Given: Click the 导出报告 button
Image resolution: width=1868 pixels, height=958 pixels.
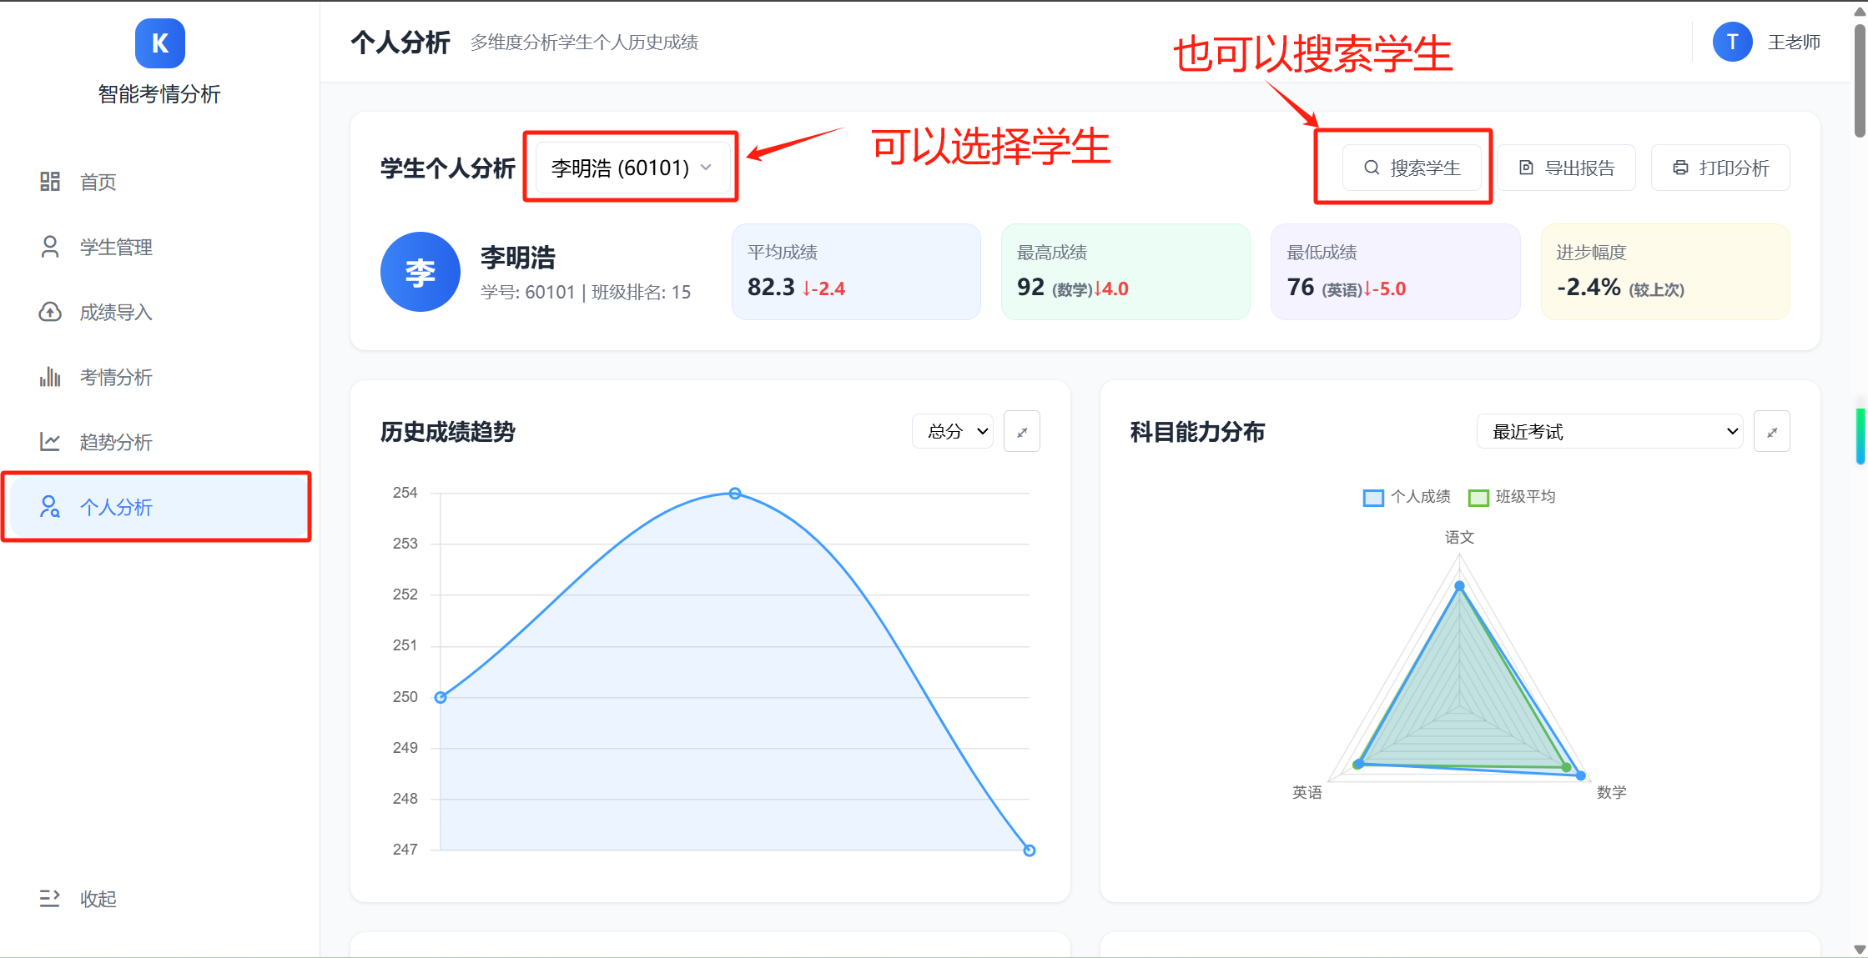Looking at the screenshot, I should (1566, 167).
